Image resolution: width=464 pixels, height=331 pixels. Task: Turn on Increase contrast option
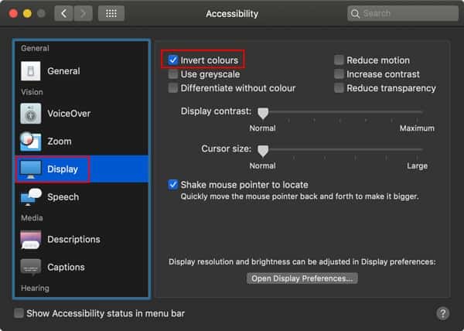339,74
